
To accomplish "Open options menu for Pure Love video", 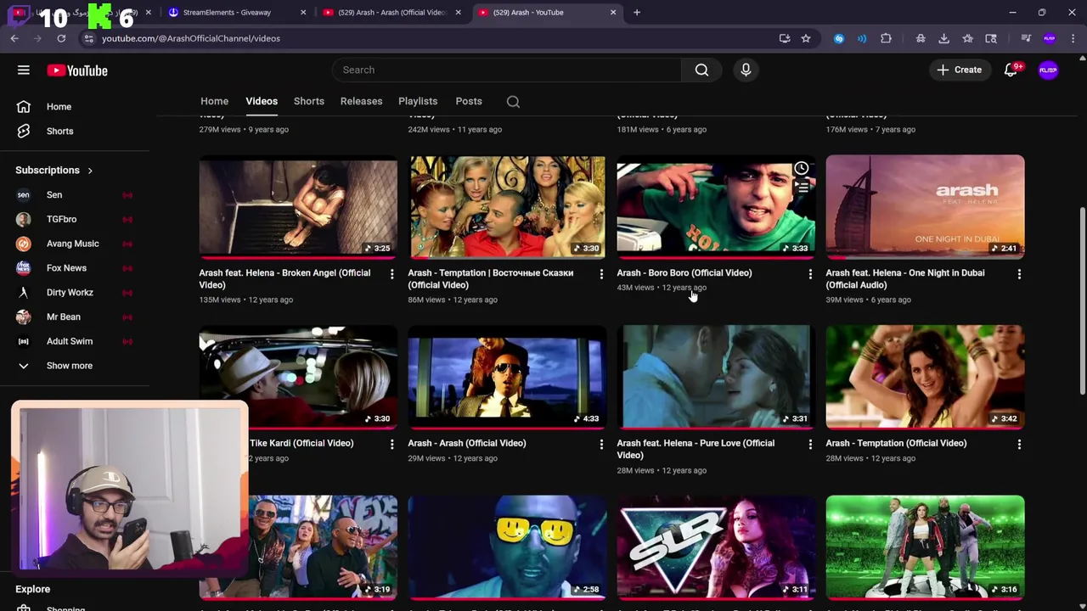I will click(810, 444).
